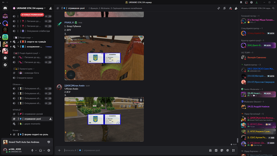Open User Settings gear

pos(49,150)
